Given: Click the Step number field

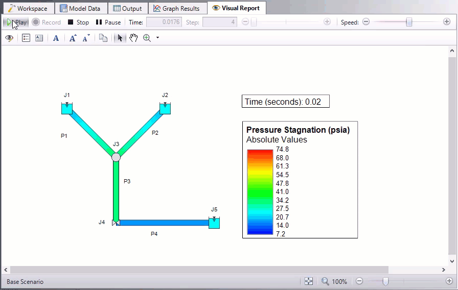Looking at the screenshot, I should click(x=219, y=22).
